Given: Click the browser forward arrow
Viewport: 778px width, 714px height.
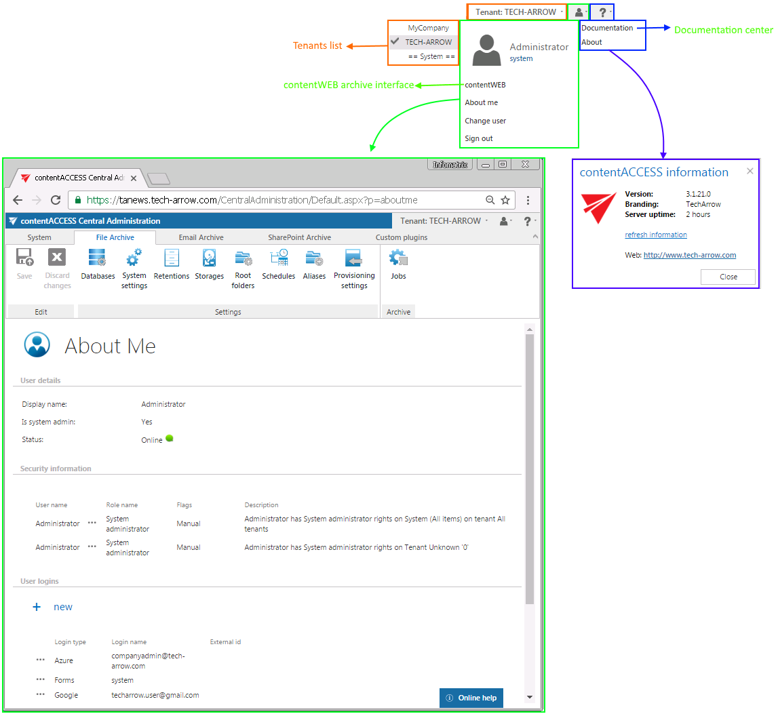Looking at the screenshot, I should [36, 200].
